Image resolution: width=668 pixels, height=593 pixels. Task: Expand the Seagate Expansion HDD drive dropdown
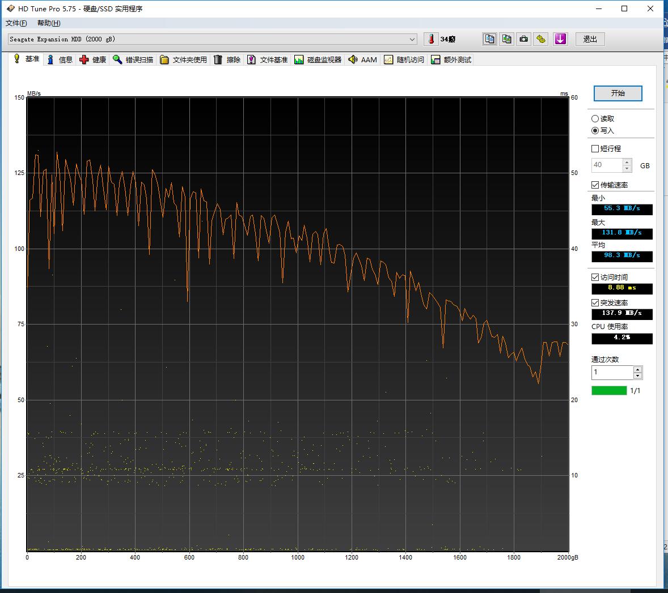(412, 39)
